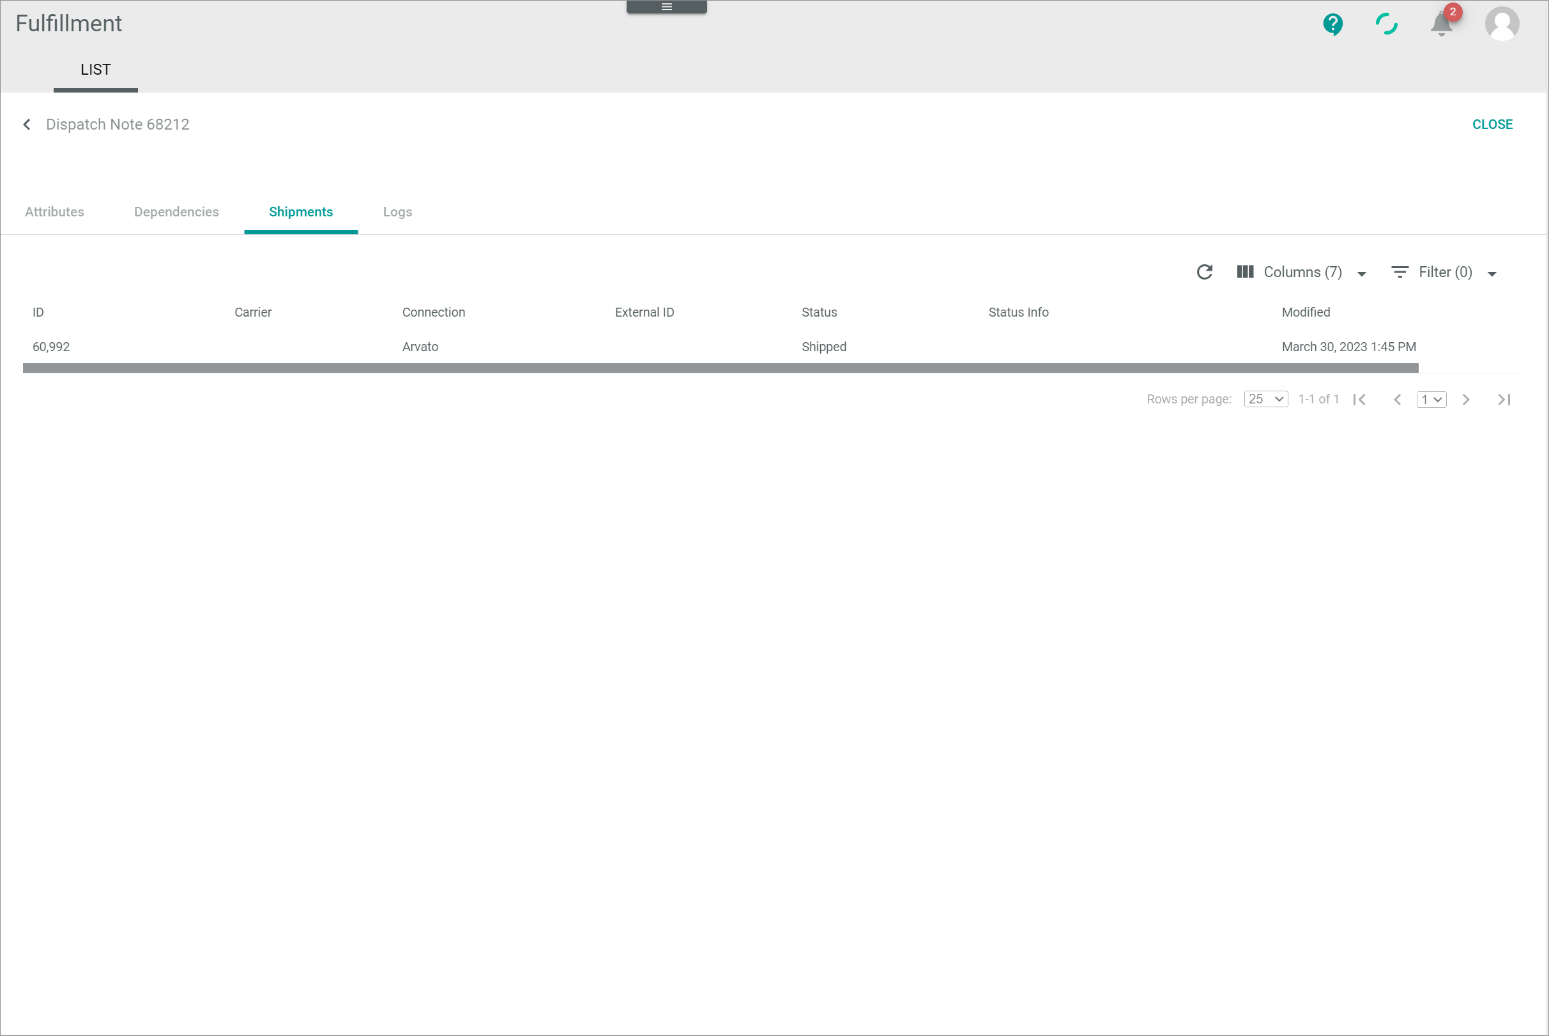The height and width of the screenshot is (1036, 1549).
Task: Go to the last page of results
Action: [1504, 400]
